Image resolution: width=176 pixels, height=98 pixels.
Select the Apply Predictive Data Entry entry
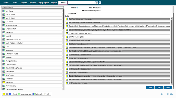click(x=32, y=43)
